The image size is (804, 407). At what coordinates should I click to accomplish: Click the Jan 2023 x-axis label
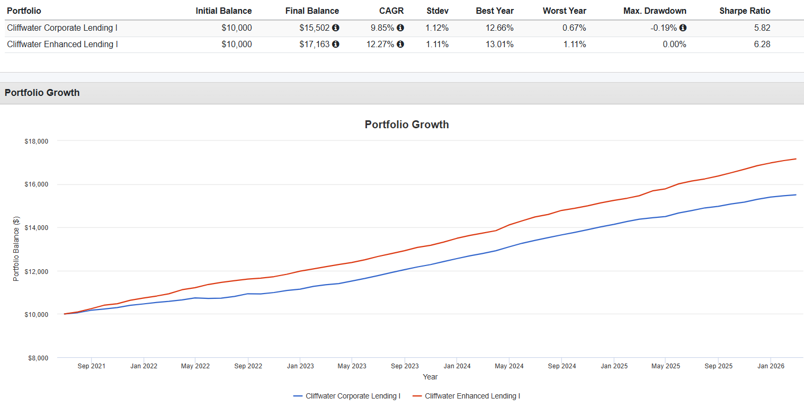(x=300, y=366)
